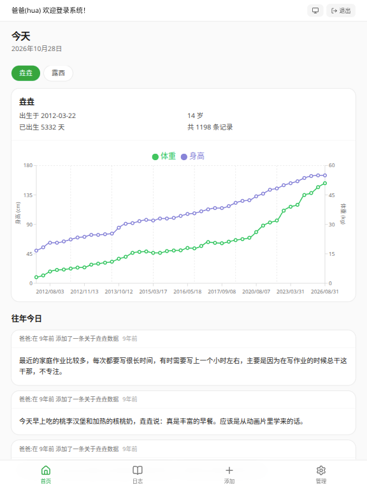This screenshot has height=490, width=367.
Task: Click the 往年今日 section heading
Action: 27,318
